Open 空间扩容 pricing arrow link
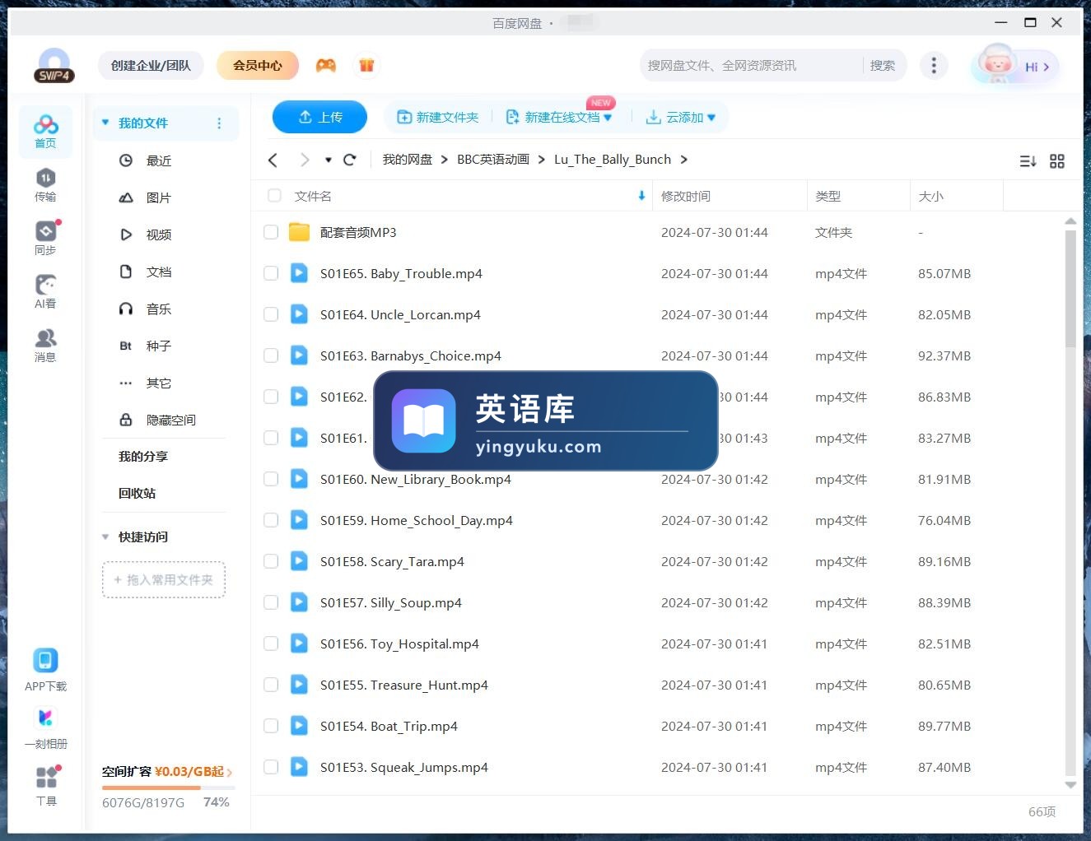This screenshot has width=1091, height=841. [229, 772]
